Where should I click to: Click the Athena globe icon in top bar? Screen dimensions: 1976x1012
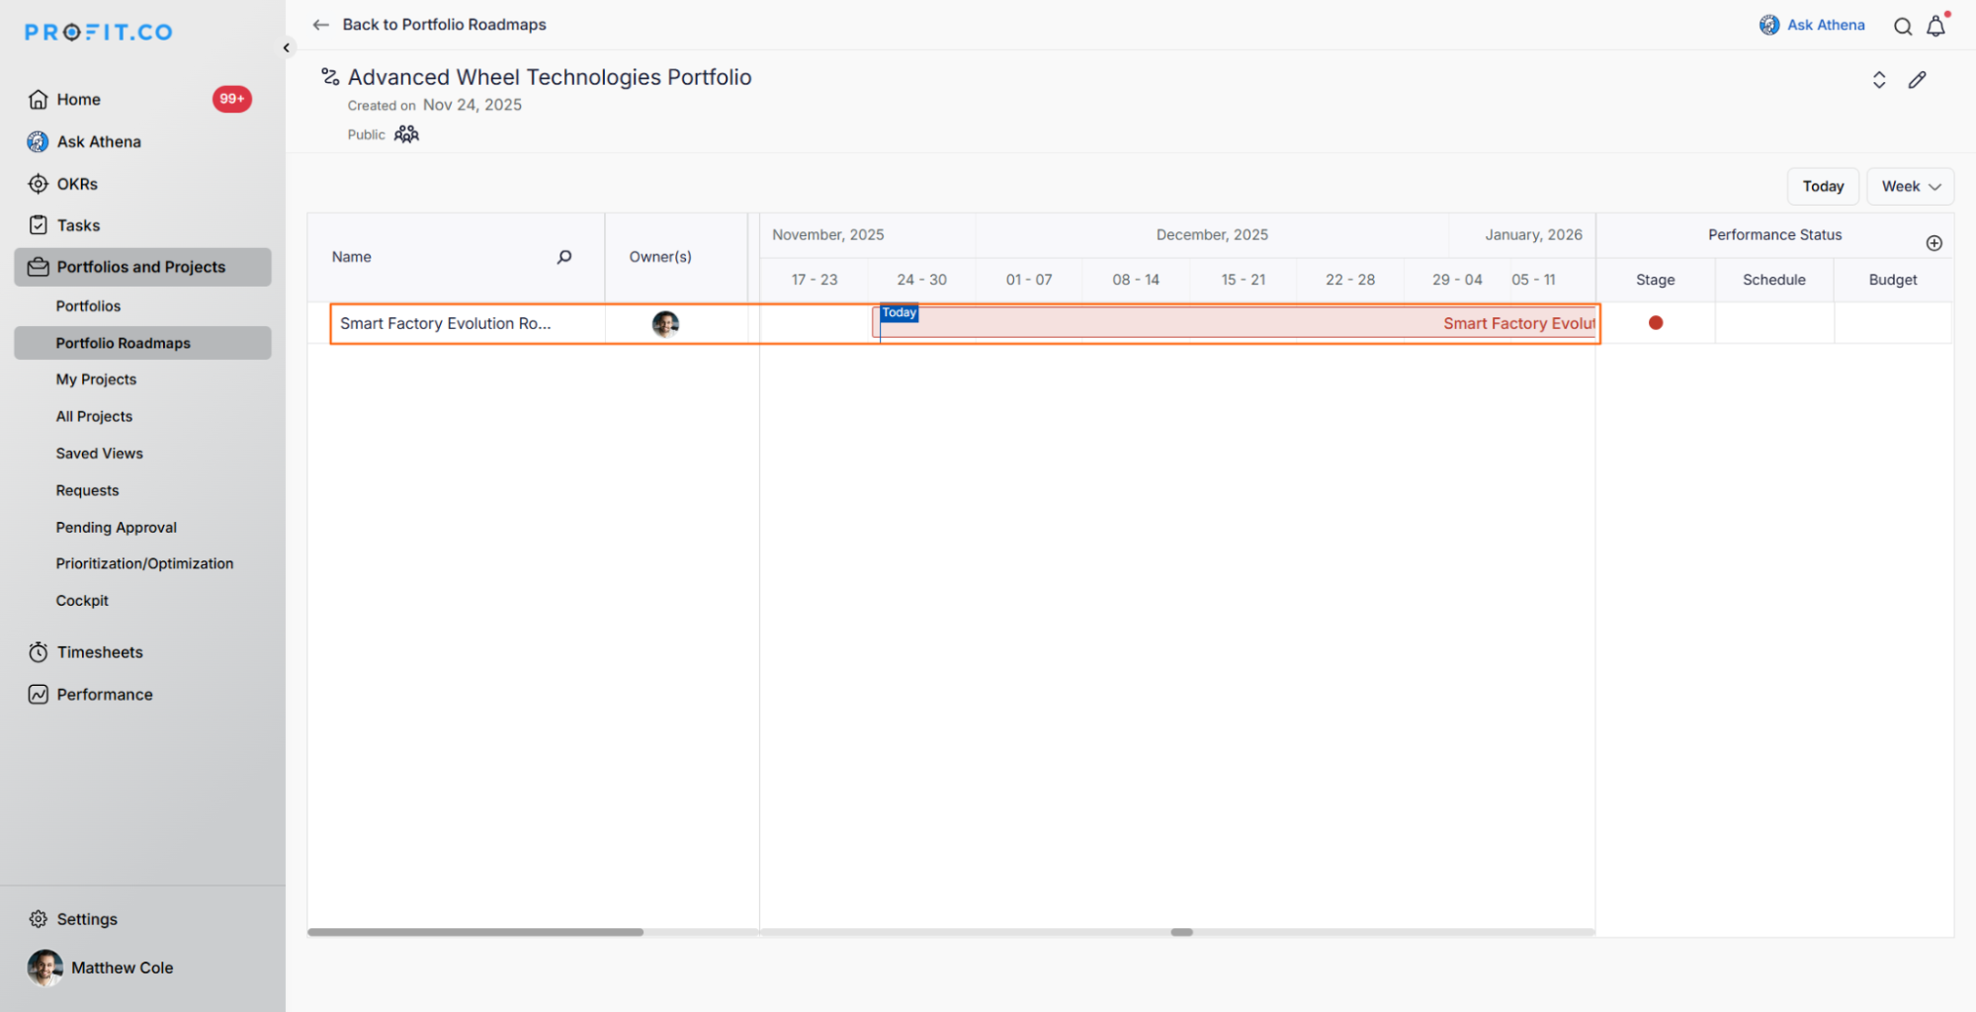point(1769,25)
